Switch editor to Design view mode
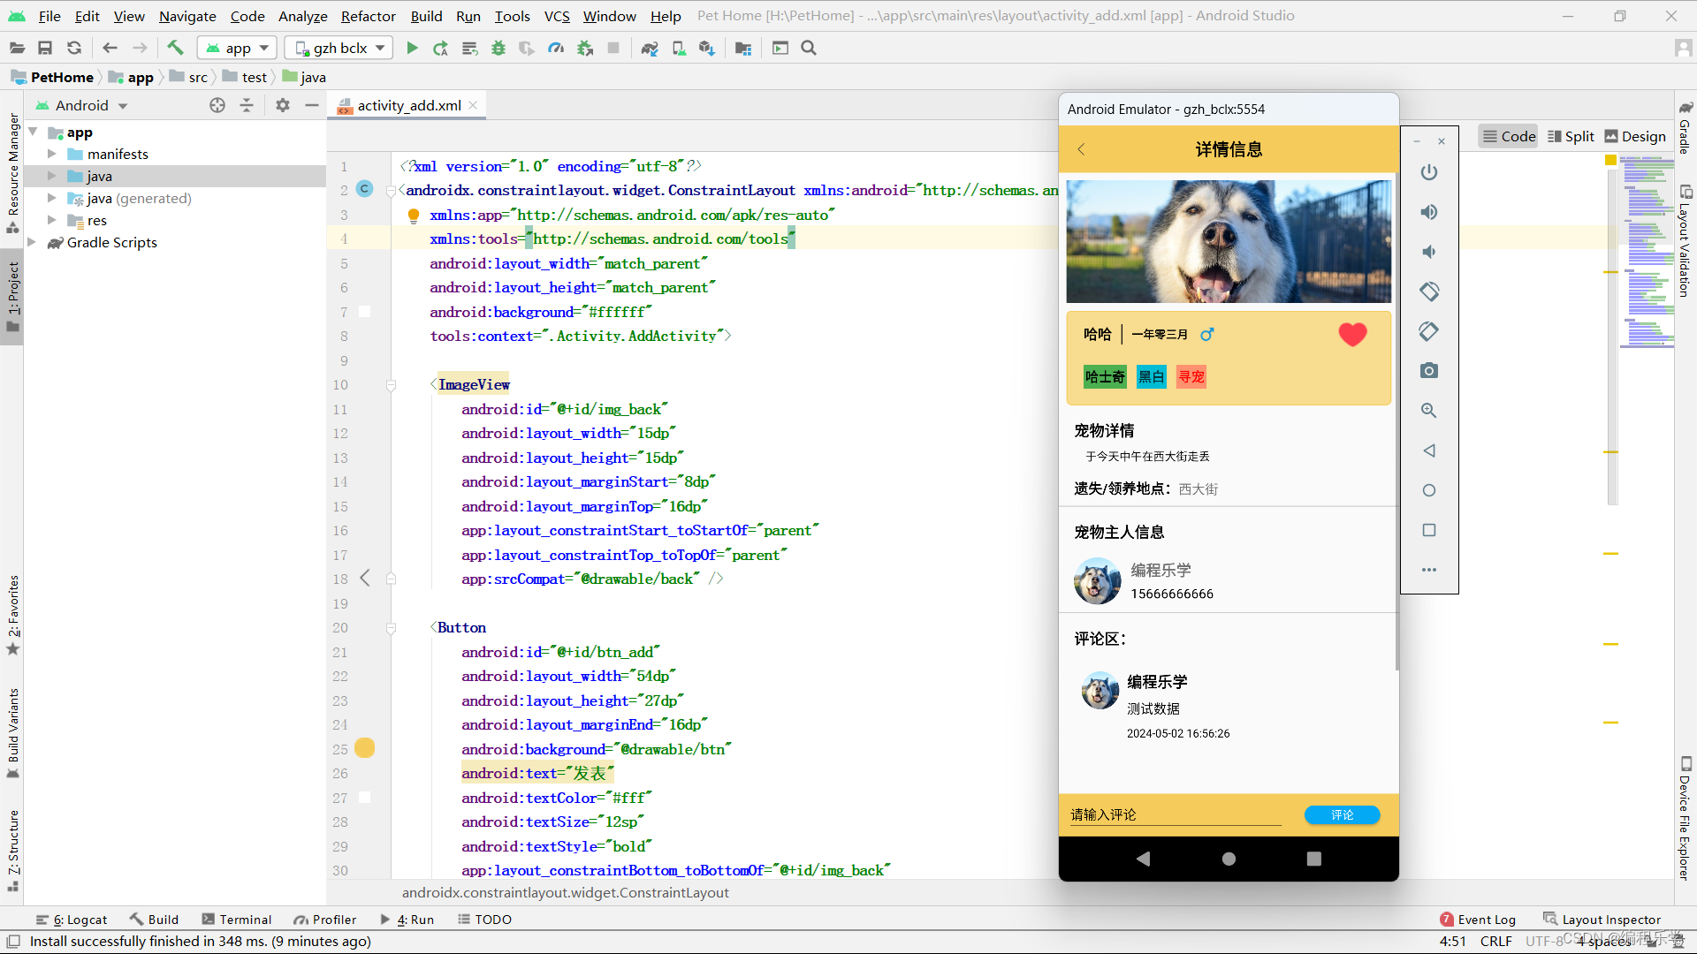The width and height of the screenshot is (1697, 954). click(x=1635, y=136)
